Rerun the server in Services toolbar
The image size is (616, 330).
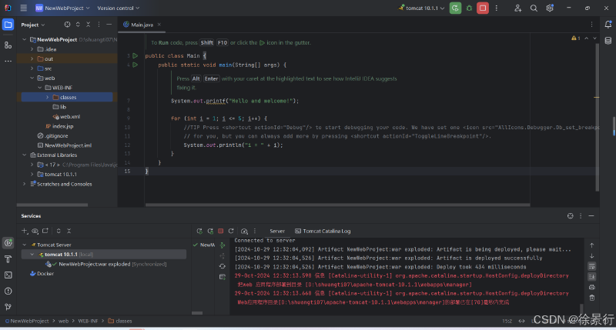[199, 231]
